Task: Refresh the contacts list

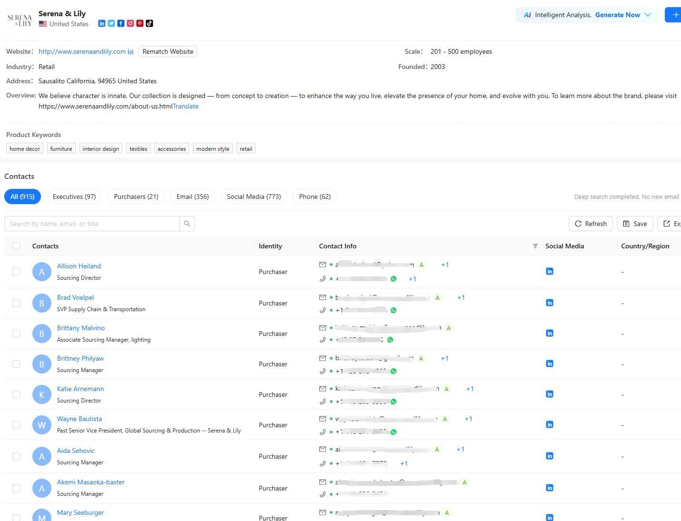Action: [x=591, y=224]
